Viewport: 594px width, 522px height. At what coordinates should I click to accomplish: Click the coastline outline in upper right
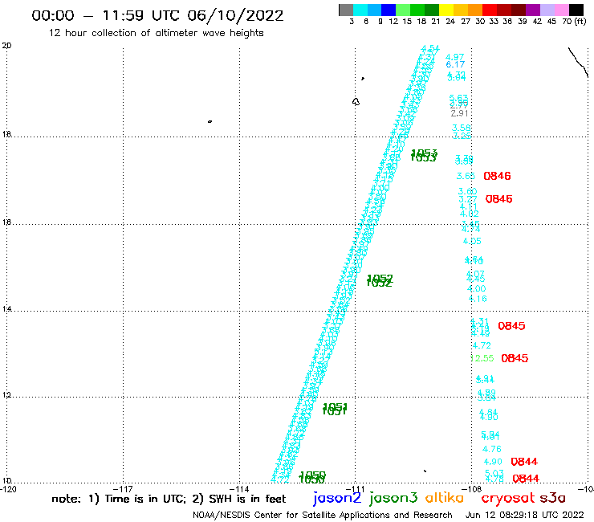coord(578,62)
